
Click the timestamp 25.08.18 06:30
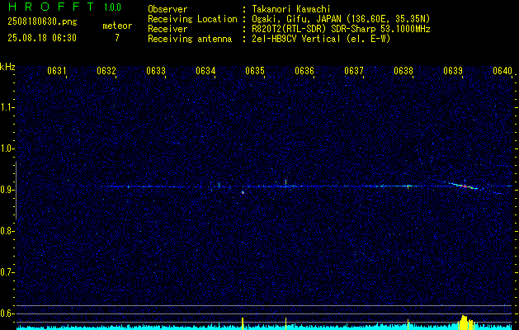[42, 38]
